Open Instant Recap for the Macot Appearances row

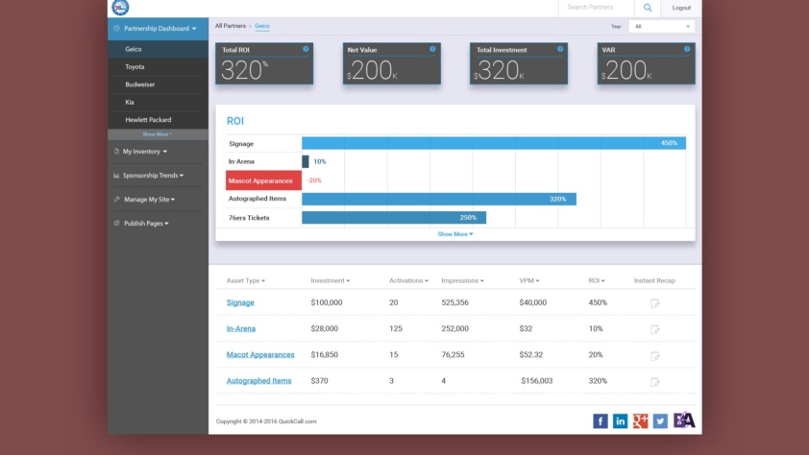(x=654, y=355)
